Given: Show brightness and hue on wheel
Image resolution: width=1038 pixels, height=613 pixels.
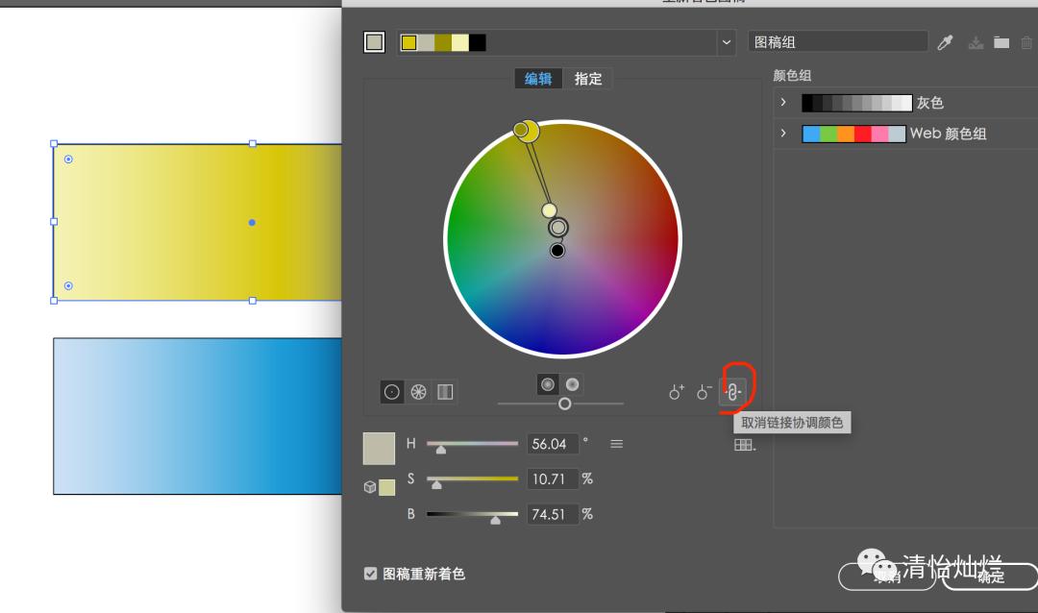Looking at the screenshot, I should pos(572,383).
